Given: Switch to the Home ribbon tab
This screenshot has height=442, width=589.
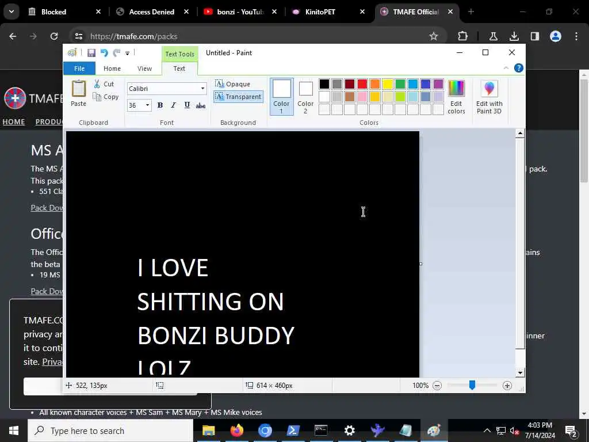Looking at the screenshot, I should [112, 68].
